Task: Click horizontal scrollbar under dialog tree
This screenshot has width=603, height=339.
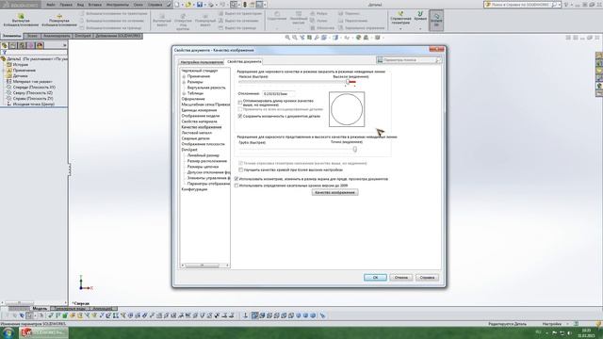Action: (x=205, y=266)
